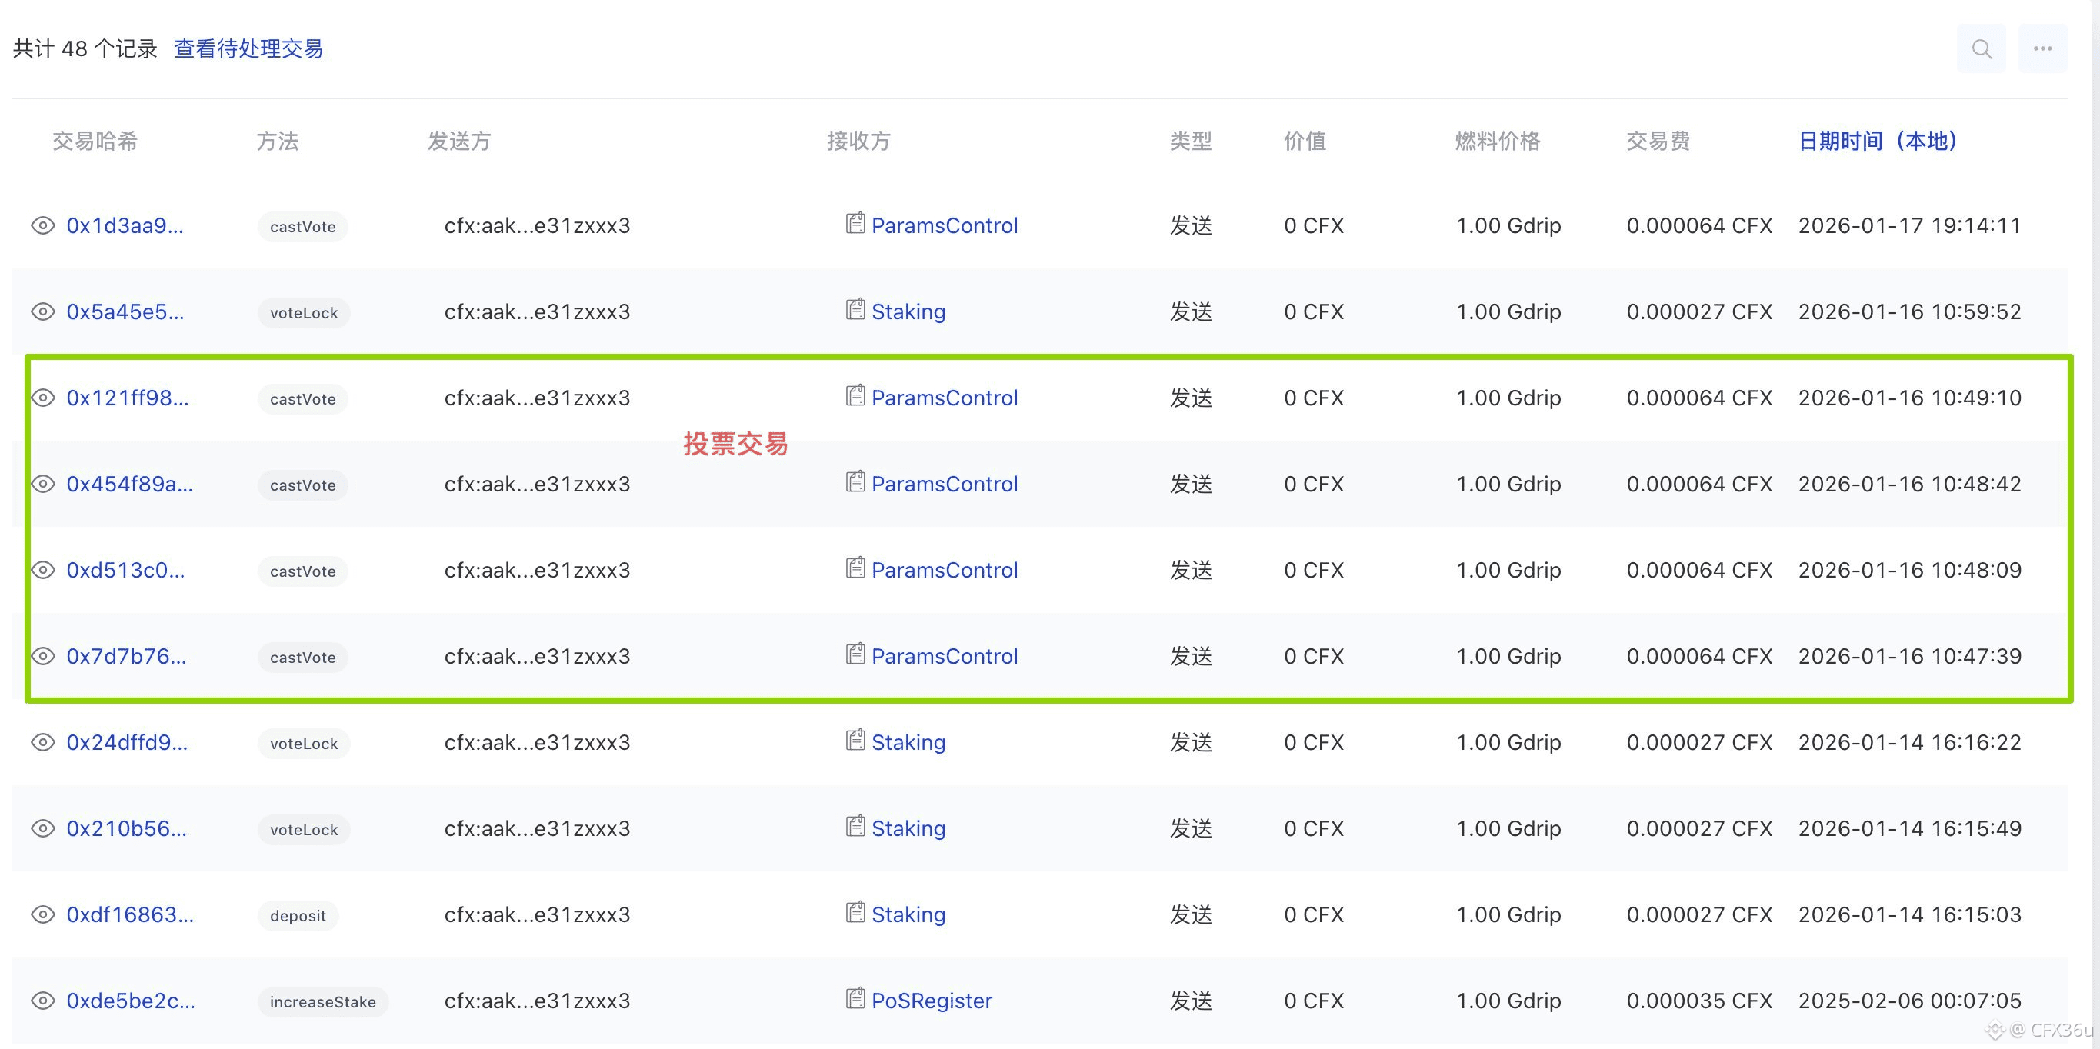The width and height of the screenshot is (2100, 1049).
Task: Open Staking link in 0x210b56 row
Action: pyautogui.click(x=908, y=829)
